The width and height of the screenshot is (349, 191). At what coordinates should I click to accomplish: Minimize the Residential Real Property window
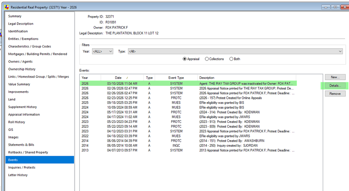(326, 7)
